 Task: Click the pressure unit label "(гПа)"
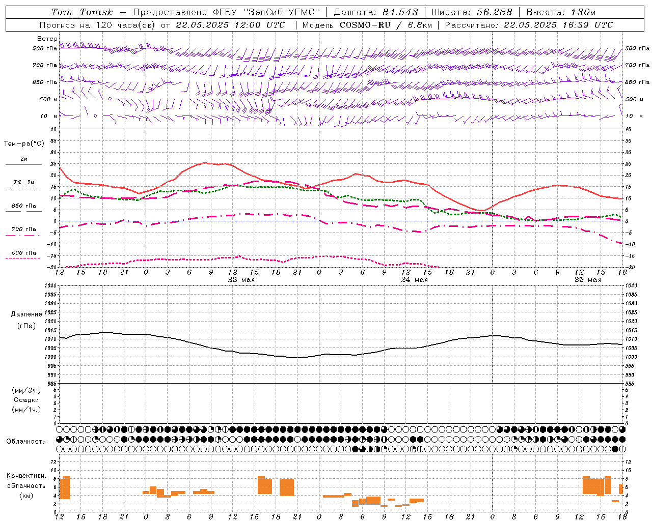(26, 326)
